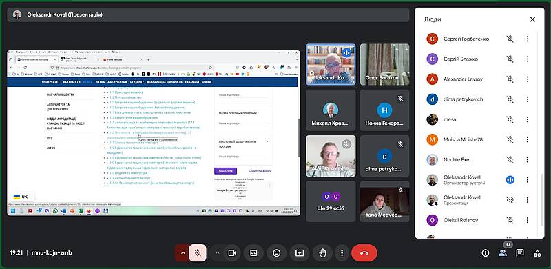Viewport: 551px width, 269px height.
Task: Raise hand using the hand icon
Action: tap(322, 253)
